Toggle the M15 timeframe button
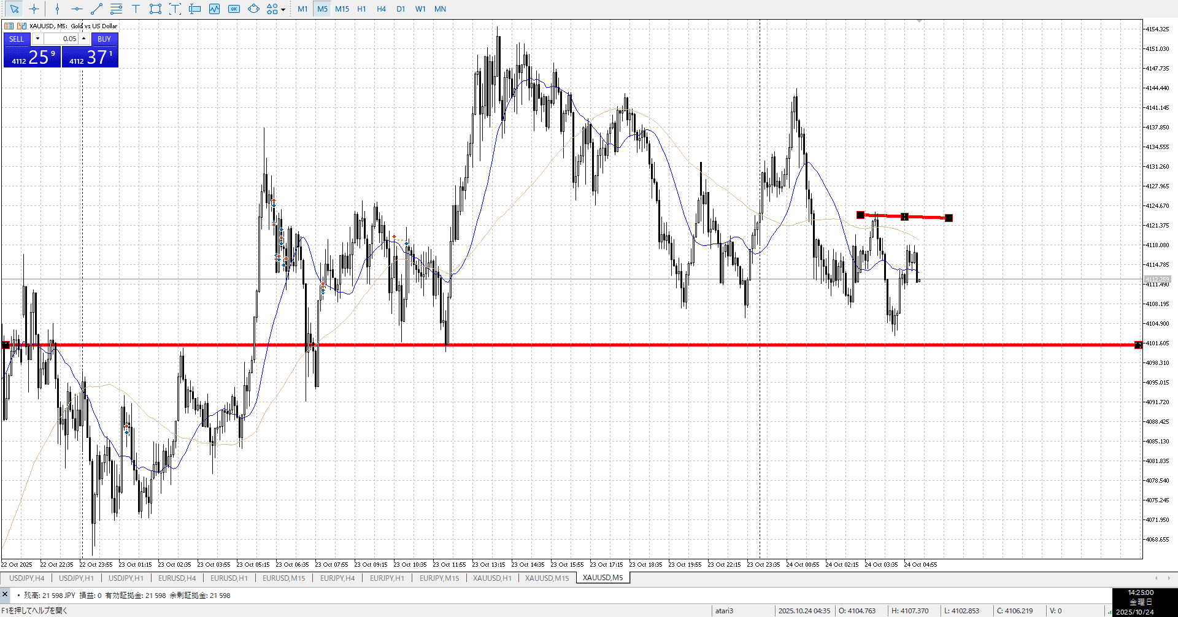Viewport: 1178px width, 617px height. (342, 9)
